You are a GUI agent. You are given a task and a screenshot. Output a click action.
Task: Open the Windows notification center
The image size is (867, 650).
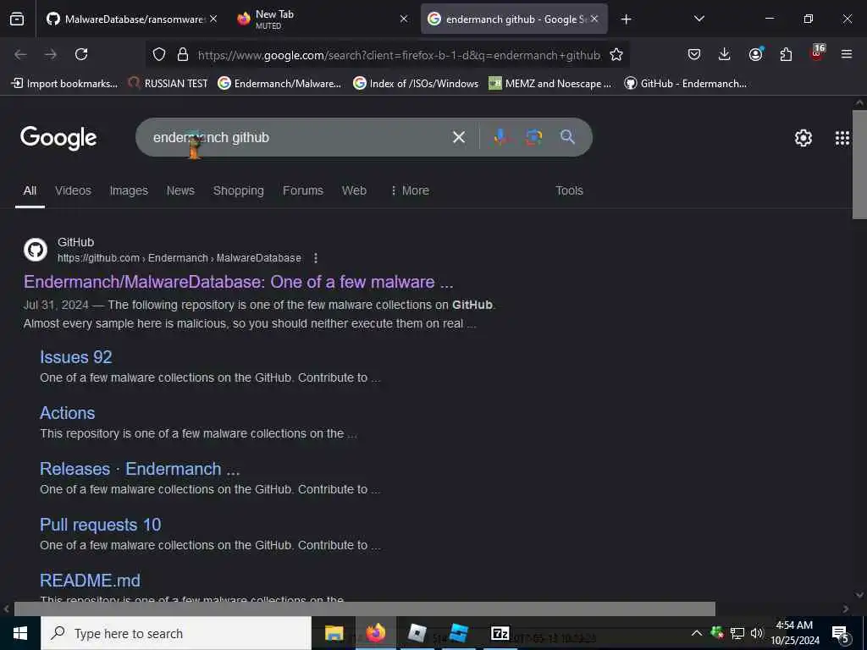[841, 634]
